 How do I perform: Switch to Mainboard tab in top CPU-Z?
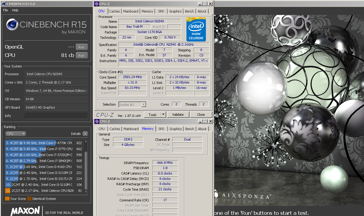pyautogui.click(x=131, y=11)
